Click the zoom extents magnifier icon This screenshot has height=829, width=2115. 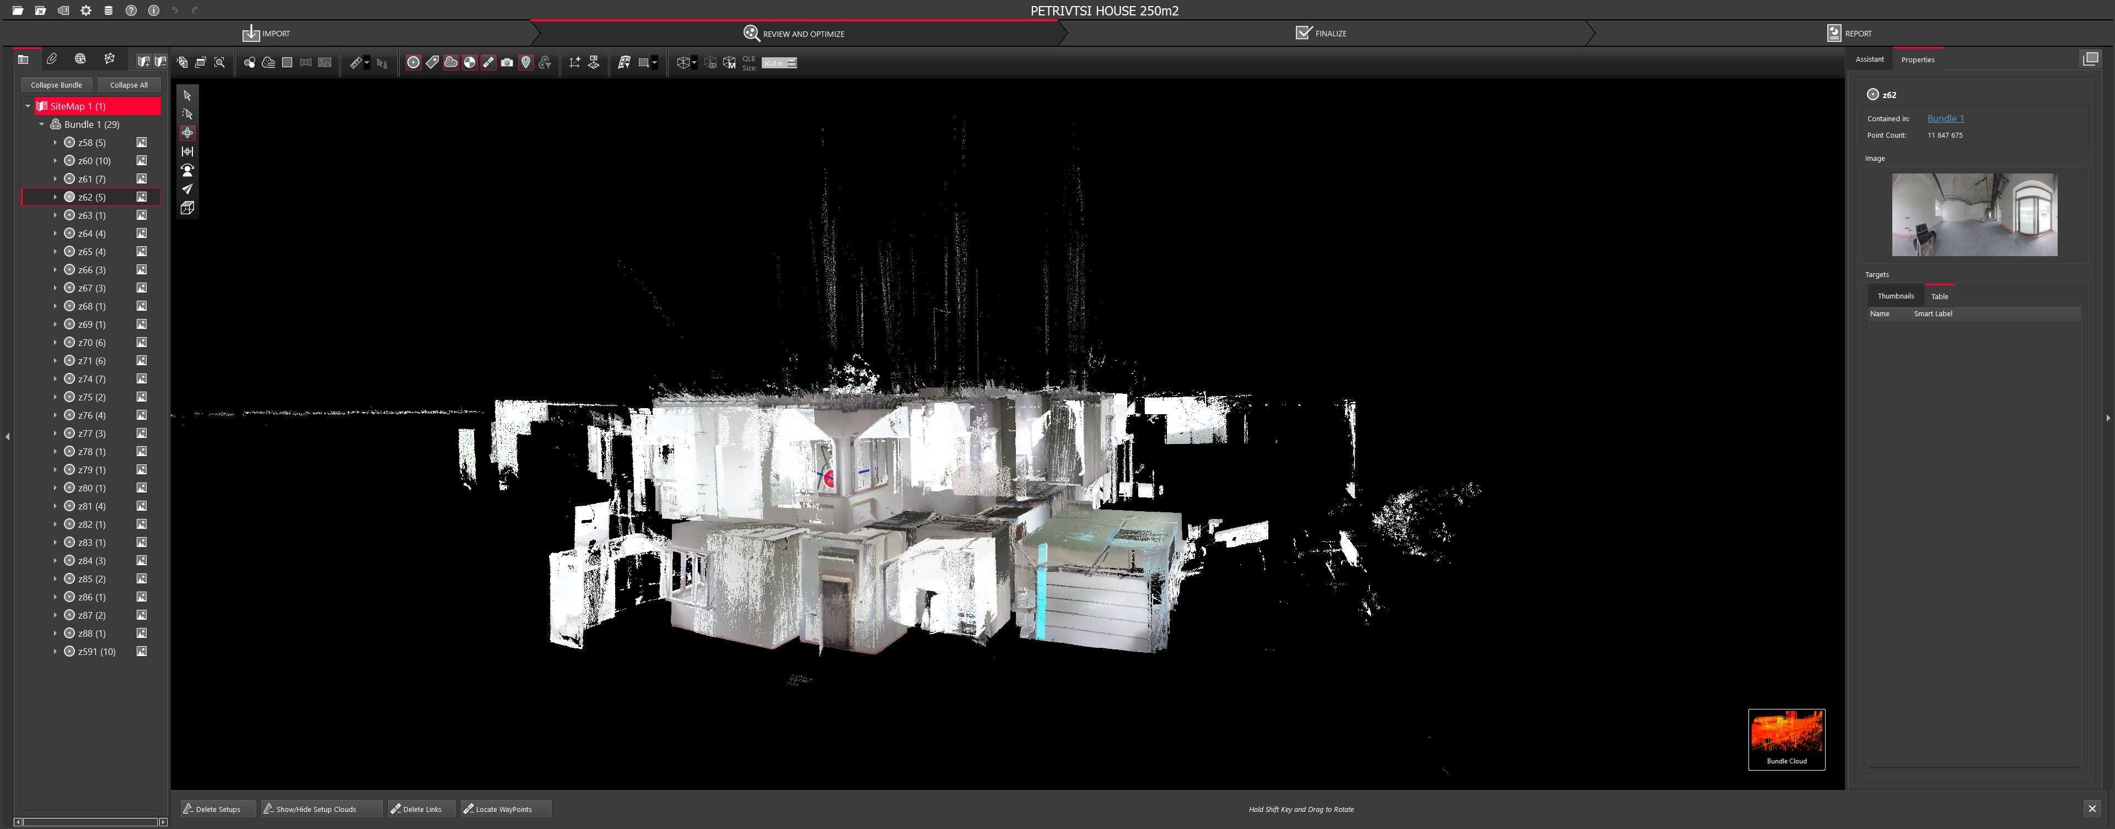(x=219, y=62)
